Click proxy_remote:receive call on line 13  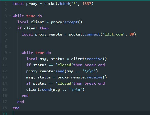[x=82, y=77]
